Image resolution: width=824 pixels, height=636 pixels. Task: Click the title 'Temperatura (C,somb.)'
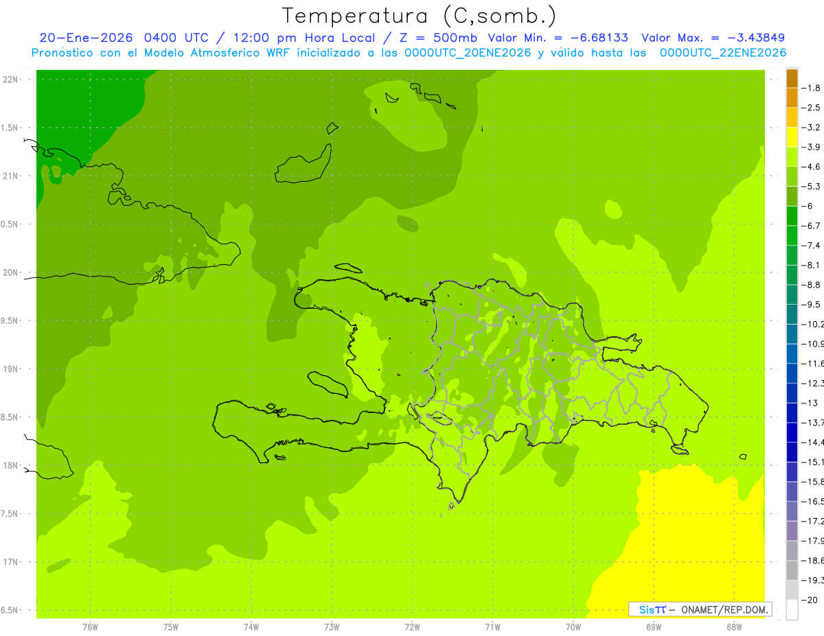420,16
